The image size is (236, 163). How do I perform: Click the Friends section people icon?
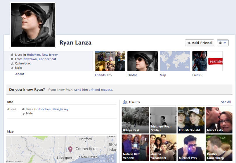pyautogui.click(x=125, y=102)
